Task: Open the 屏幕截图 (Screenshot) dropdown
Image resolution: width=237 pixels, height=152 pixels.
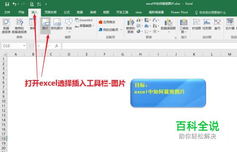Action: click(x=85, y=26)
